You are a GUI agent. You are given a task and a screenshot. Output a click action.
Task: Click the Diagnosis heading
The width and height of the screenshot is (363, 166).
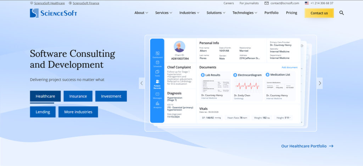tap(174, 93)
